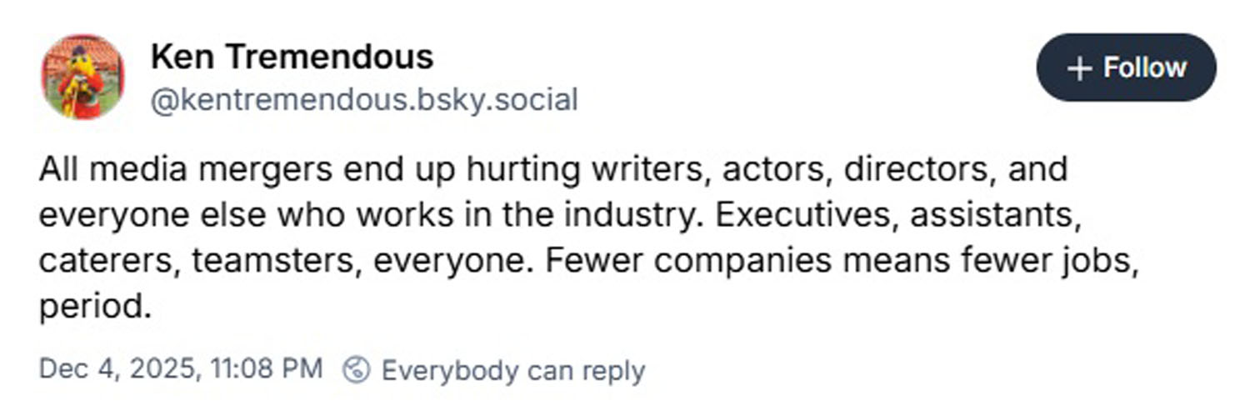This screenshot has height=411, width=1250.
Task: Open the @kentremendous.bsky.social handle link
Action: 363,100
